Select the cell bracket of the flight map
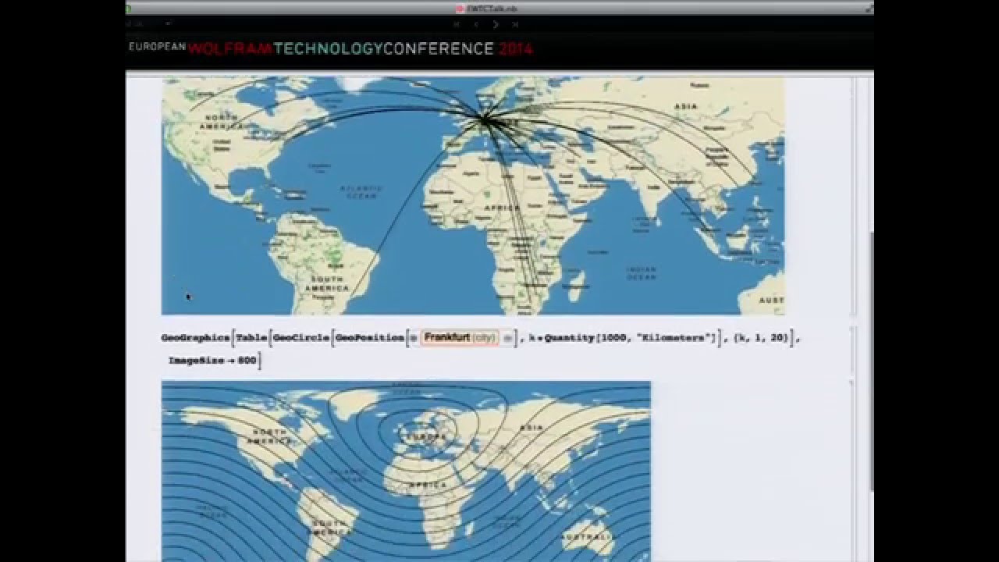The image size is (999, 562). 853,195
